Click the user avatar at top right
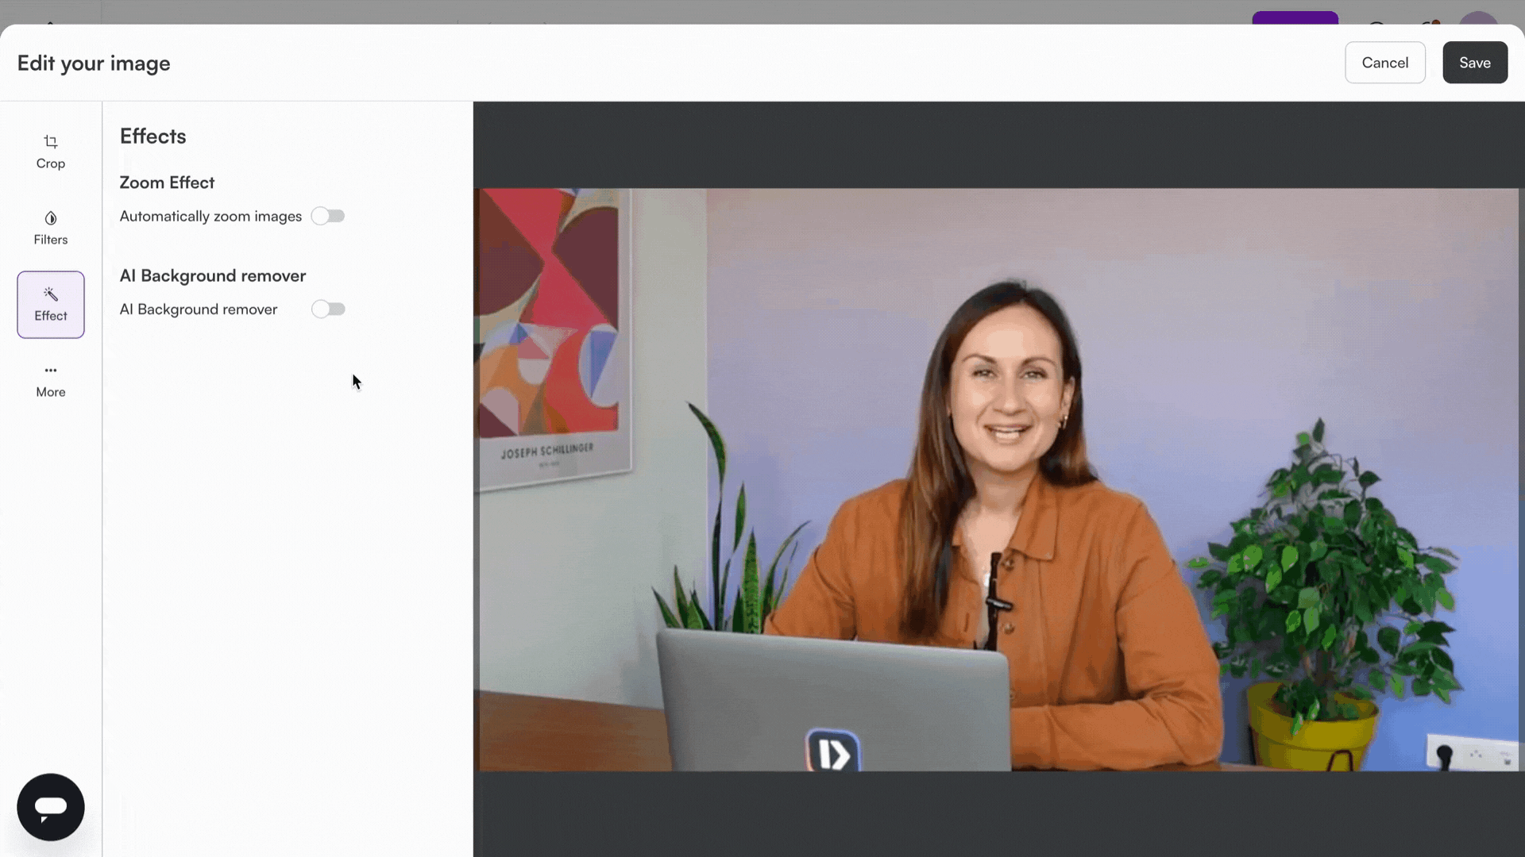 click(x=1477, y=17)
